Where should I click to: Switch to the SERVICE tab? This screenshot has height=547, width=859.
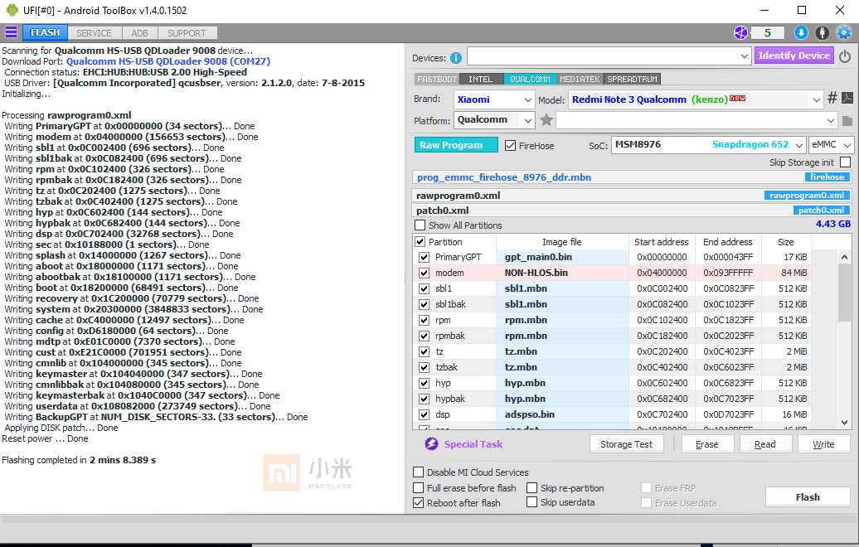point(94,33)
